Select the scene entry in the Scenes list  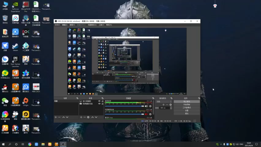click(66, 101)
